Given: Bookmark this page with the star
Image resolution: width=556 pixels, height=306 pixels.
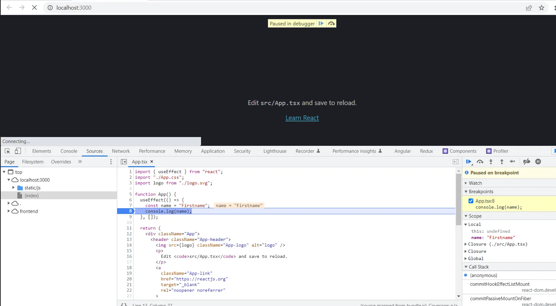Looking at the screenshot, I should pos(541,8).
